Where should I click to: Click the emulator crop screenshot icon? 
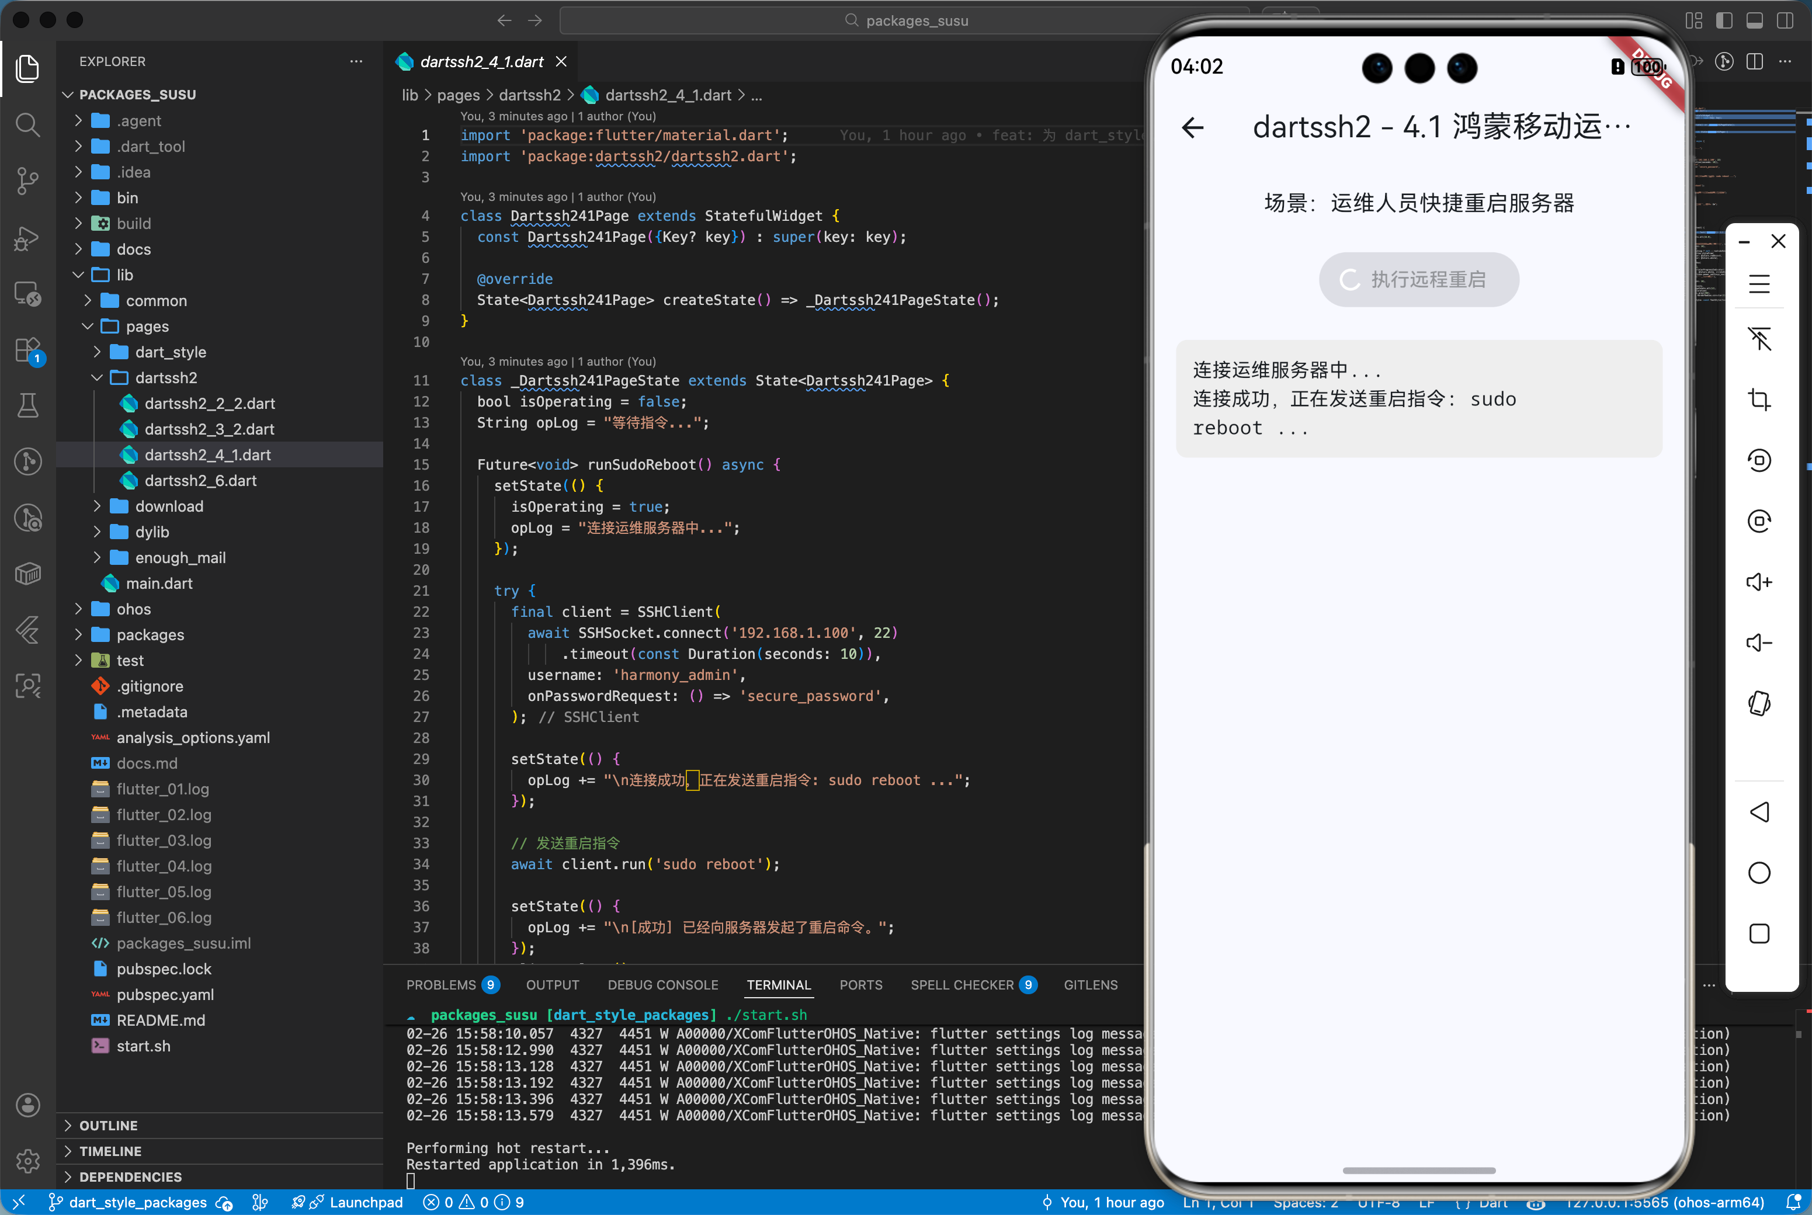point(1758,400)
